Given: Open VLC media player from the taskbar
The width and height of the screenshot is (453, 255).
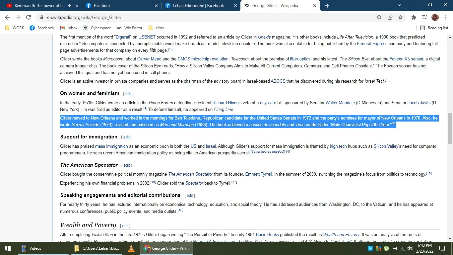Looking at the screenshot, I should [x=131, y=248].
